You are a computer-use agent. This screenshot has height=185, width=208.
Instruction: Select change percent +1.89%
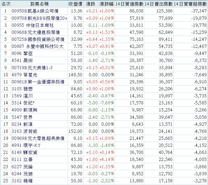(x=107, y=138)
